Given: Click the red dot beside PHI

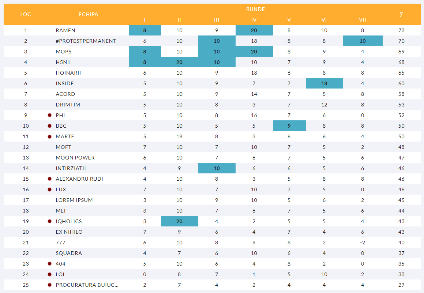Looking at the screenshot, I should pyautogui.click(x=49, y=115).
